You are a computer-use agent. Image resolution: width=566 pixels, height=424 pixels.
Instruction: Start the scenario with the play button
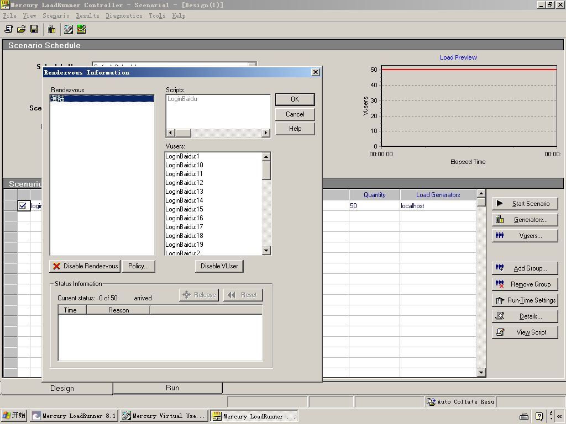pos(525,204)
